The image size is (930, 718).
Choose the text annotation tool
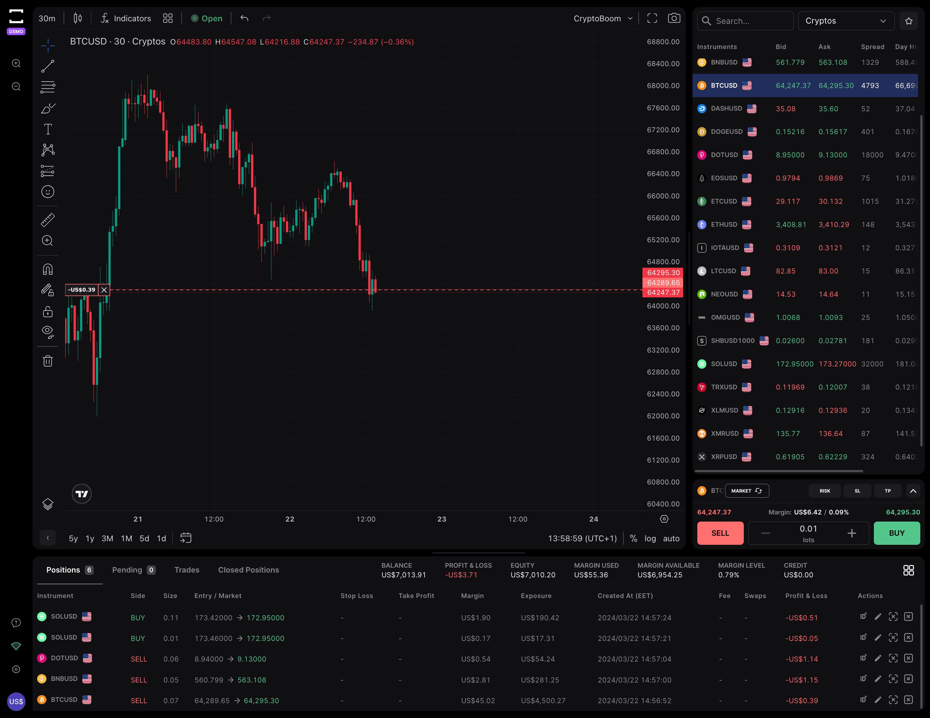48,129
